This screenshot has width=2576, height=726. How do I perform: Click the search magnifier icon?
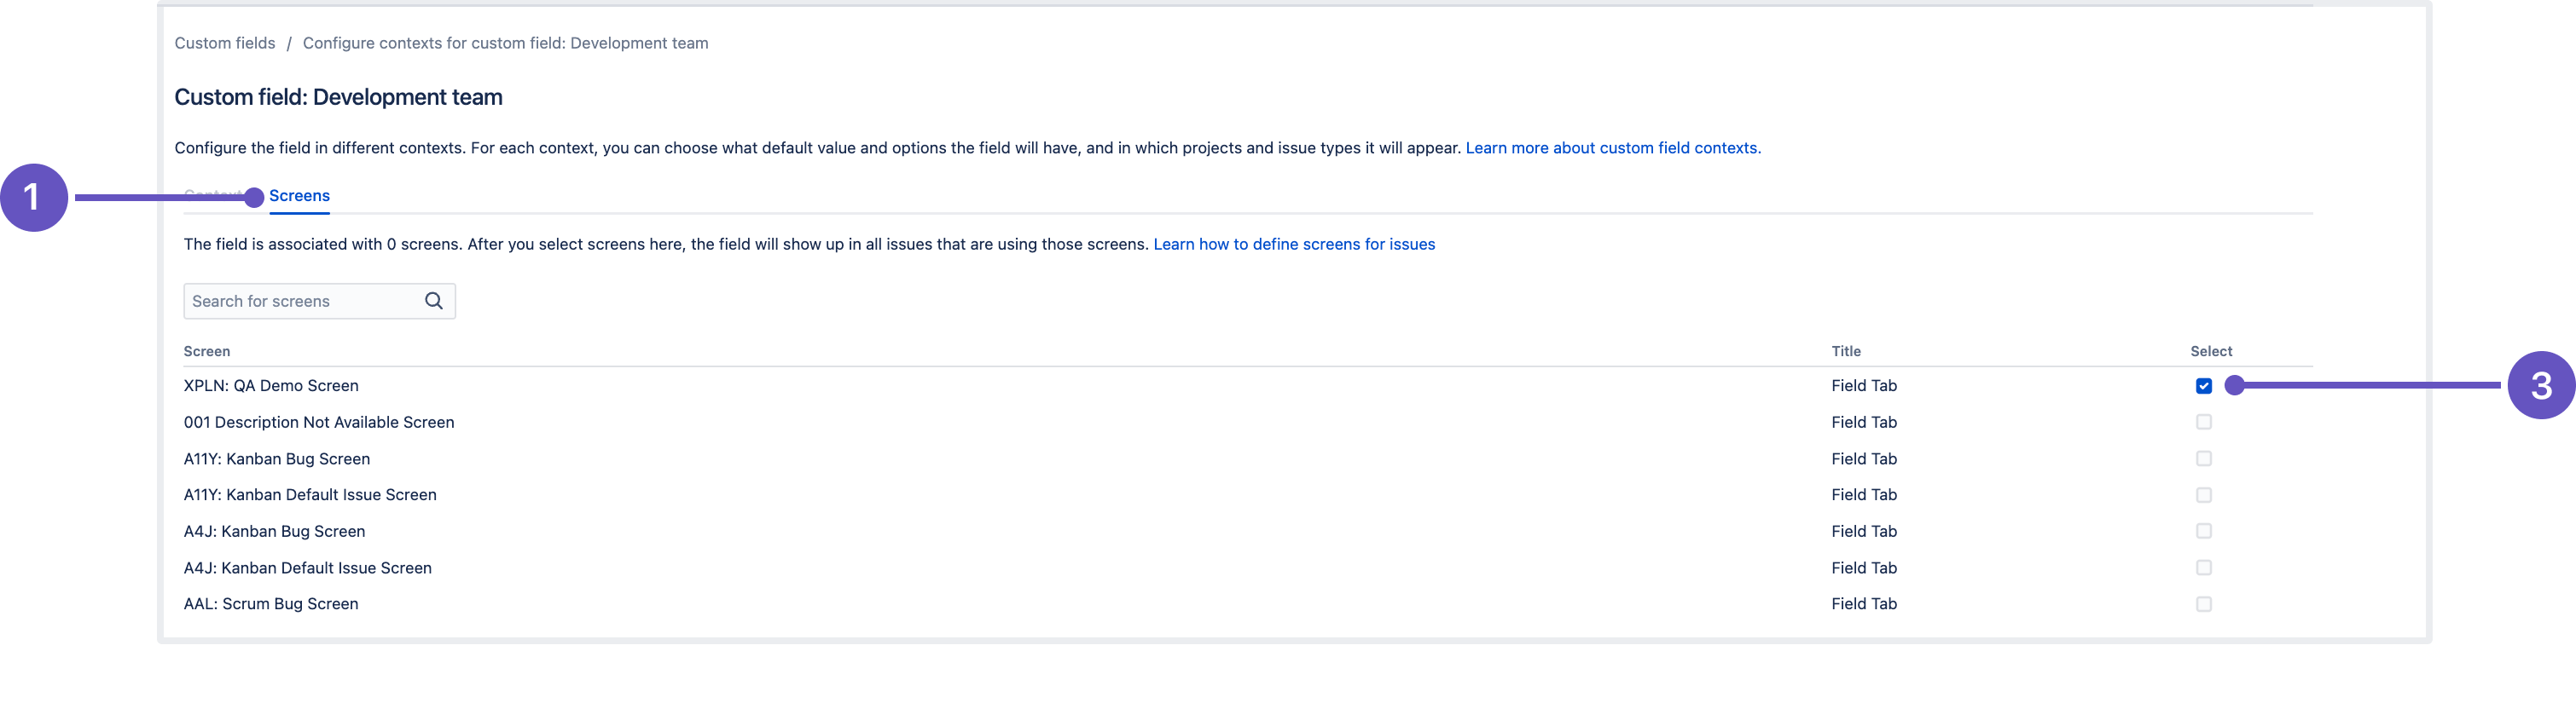pos(433,301)
